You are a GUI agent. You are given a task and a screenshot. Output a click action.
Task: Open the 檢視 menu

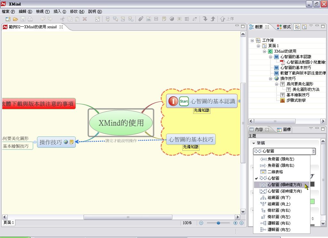(43, 12)
